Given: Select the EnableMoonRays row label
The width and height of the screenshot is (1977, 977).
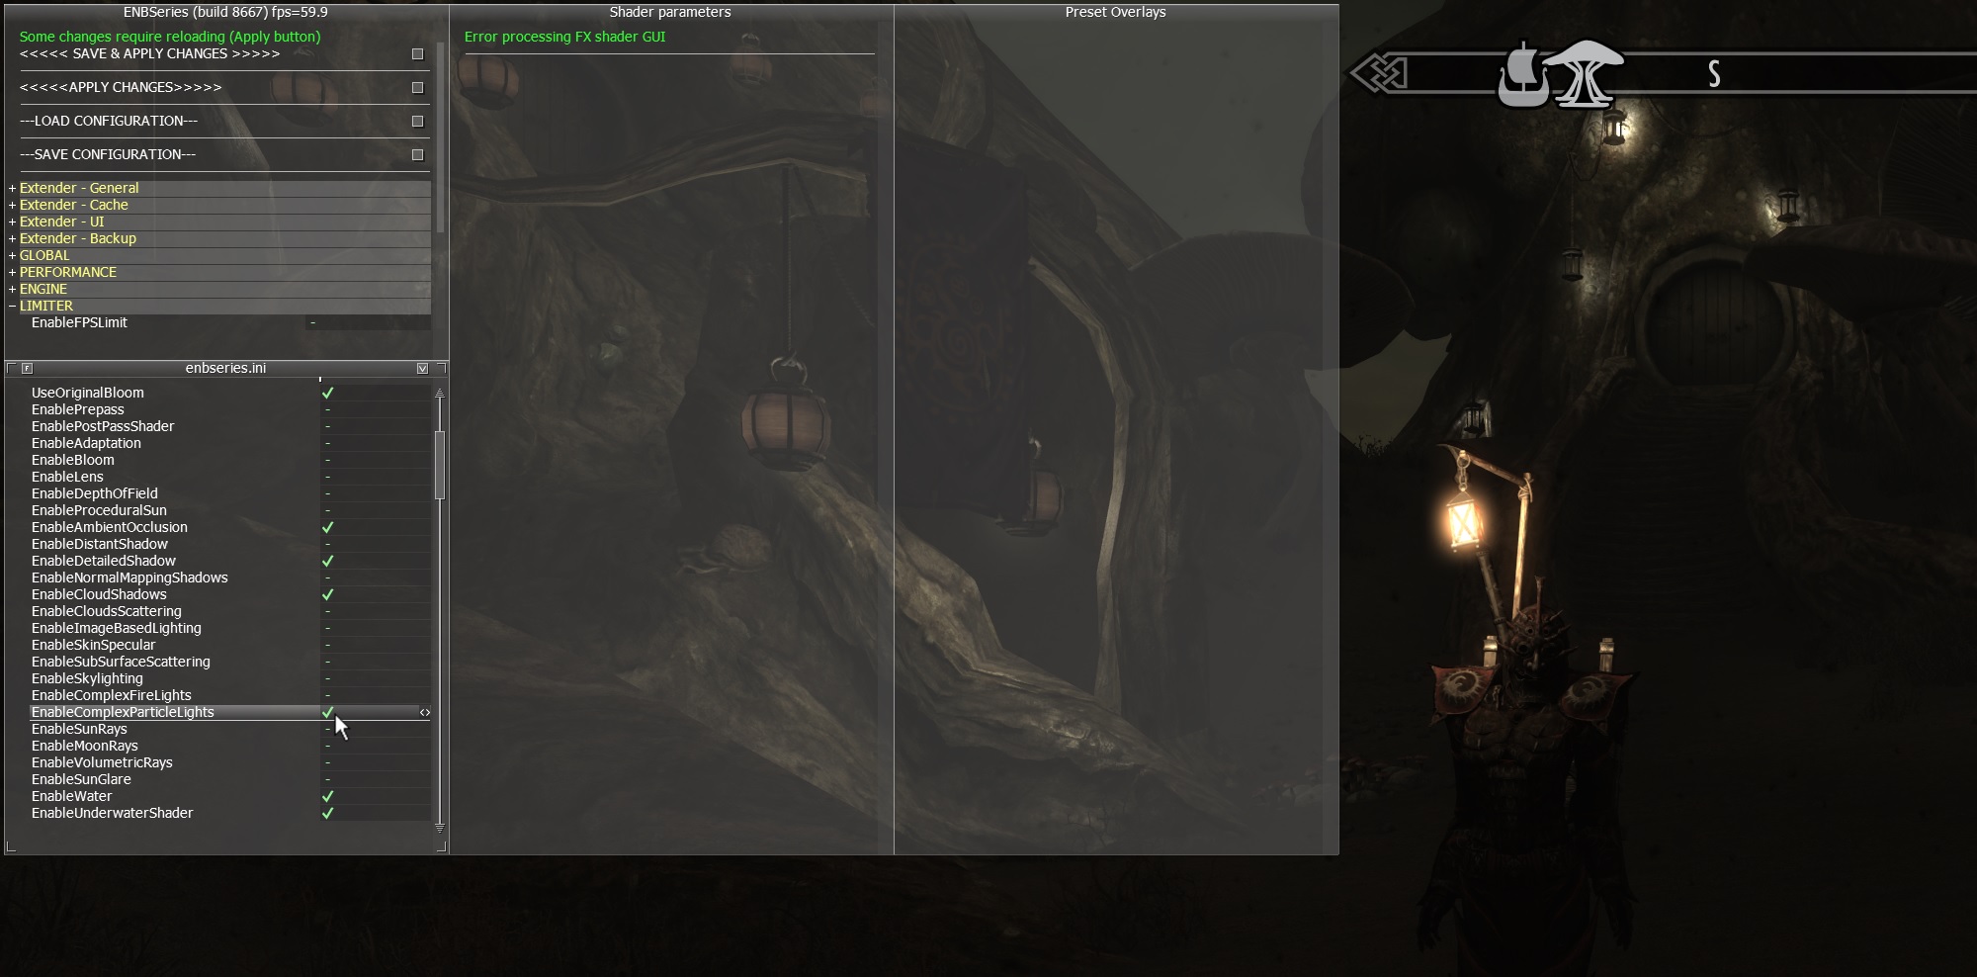Looking at the screenshot, I should (85, 746).
